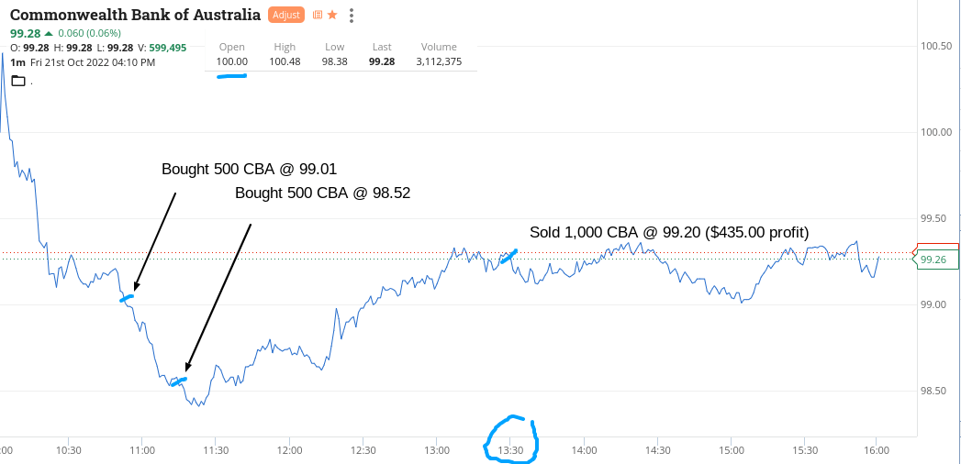This screenshot has height=464, width=961.
Task: Click the current price tag 99.26 on axis
Action: click(933, 260)
